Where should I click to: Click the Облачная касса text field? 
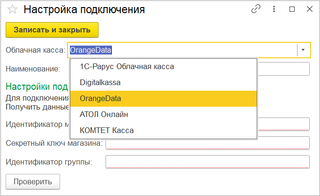pyautogui.click(x=182, y=49)
